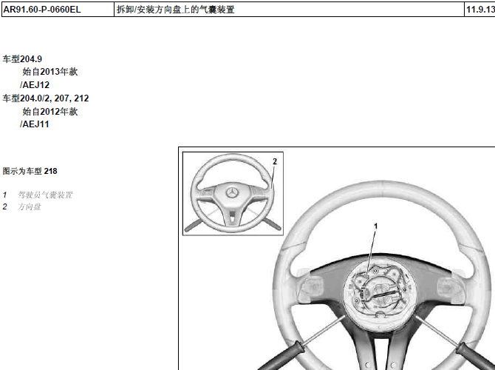Click callout number 2 in inset
Image resolution: width=495 pixels, height=370 pixels.
[x=275, y=161]
